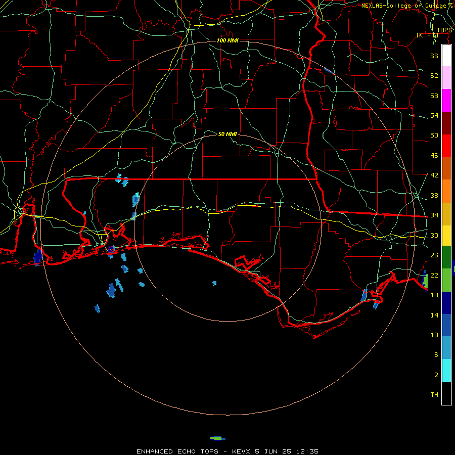Click the light green legend swatch
The width and height of the screenshot is (455, 455).
446,280
